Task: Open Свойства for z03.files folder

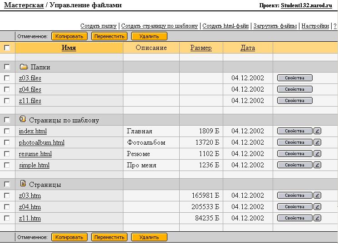Action: pos(294,78)
